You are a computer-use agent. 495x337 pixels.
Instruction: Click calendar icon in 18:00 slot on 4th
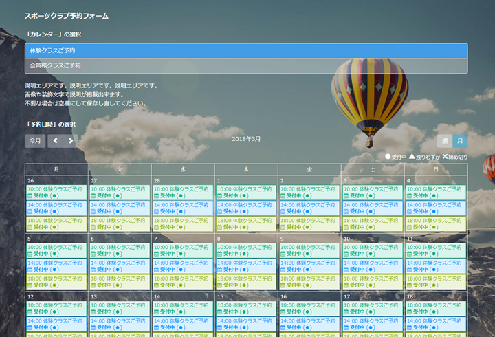click(x=409, y=227)
